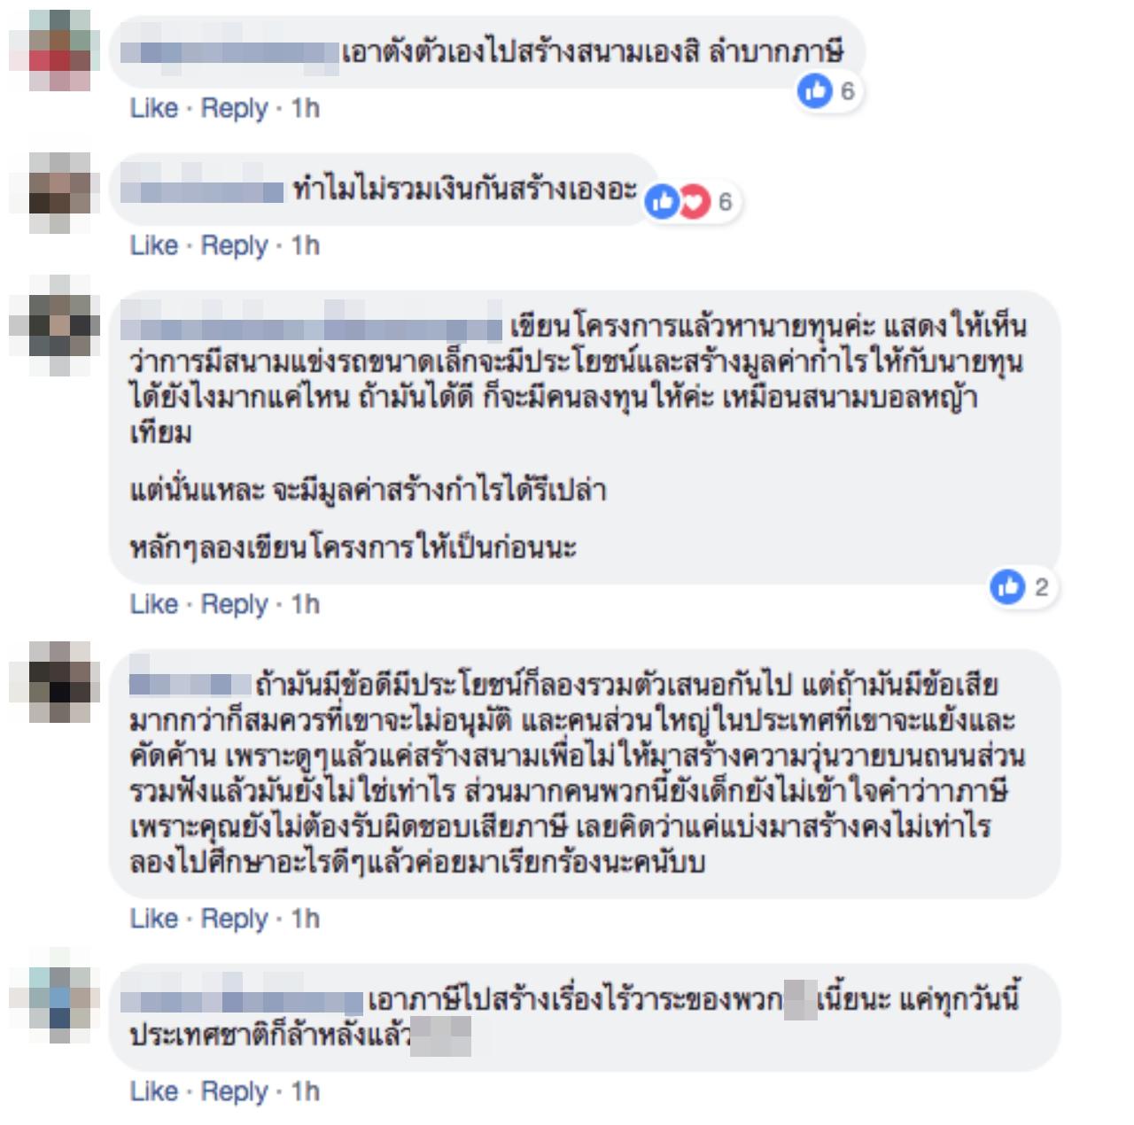Screen dimensions: 1134x1125
Task: Reply to the first comment
Action: (234, 109)
